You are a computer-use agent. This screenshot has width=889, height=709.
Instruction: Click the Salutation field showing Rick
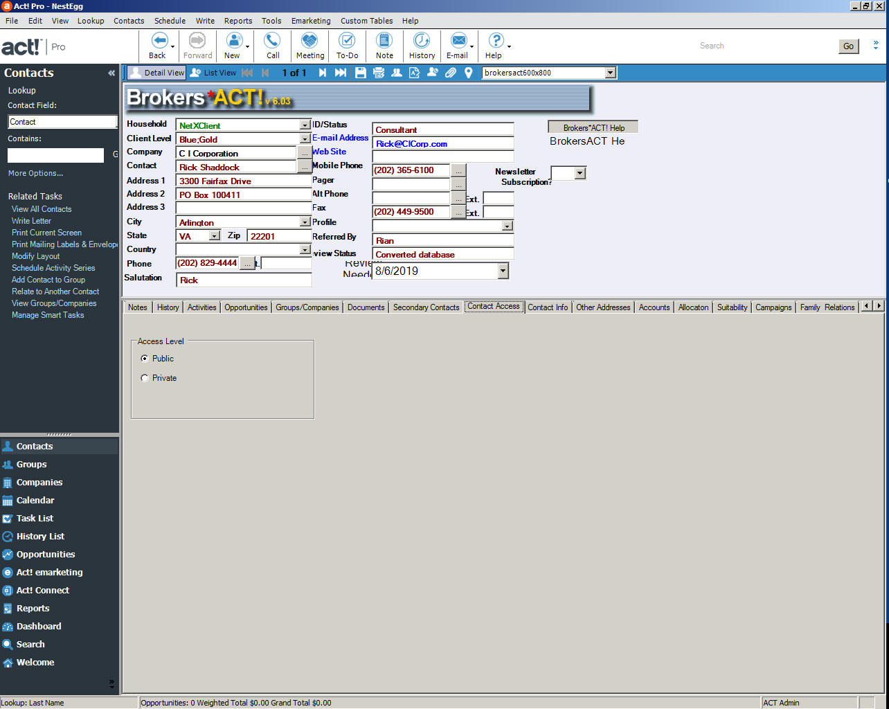pyautogui.click(x=244, y=280)
